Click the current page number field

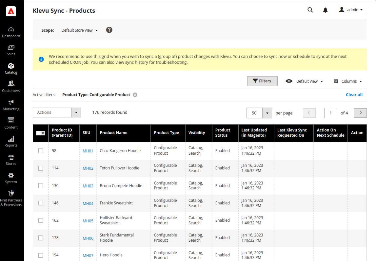[x=330, y=113]
